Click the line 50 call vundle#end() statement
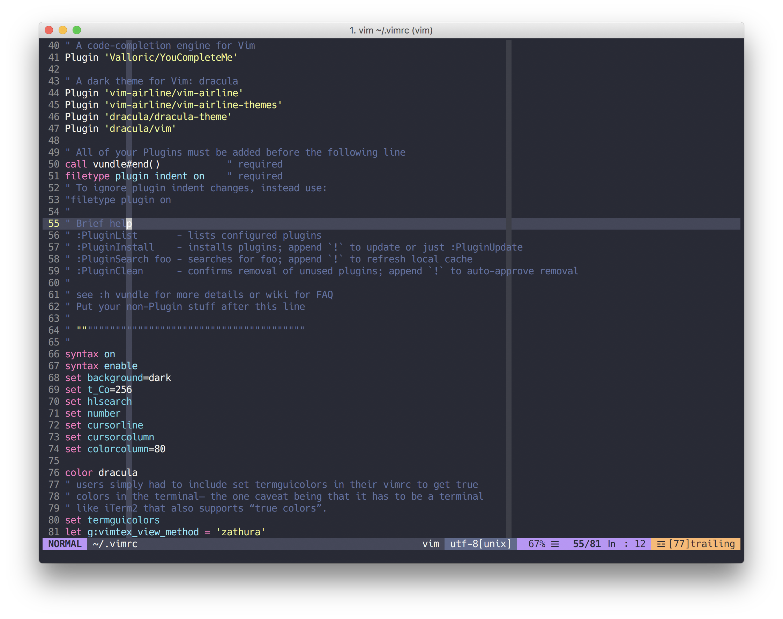This screenshot has height=619, width=783. (112, 164)
